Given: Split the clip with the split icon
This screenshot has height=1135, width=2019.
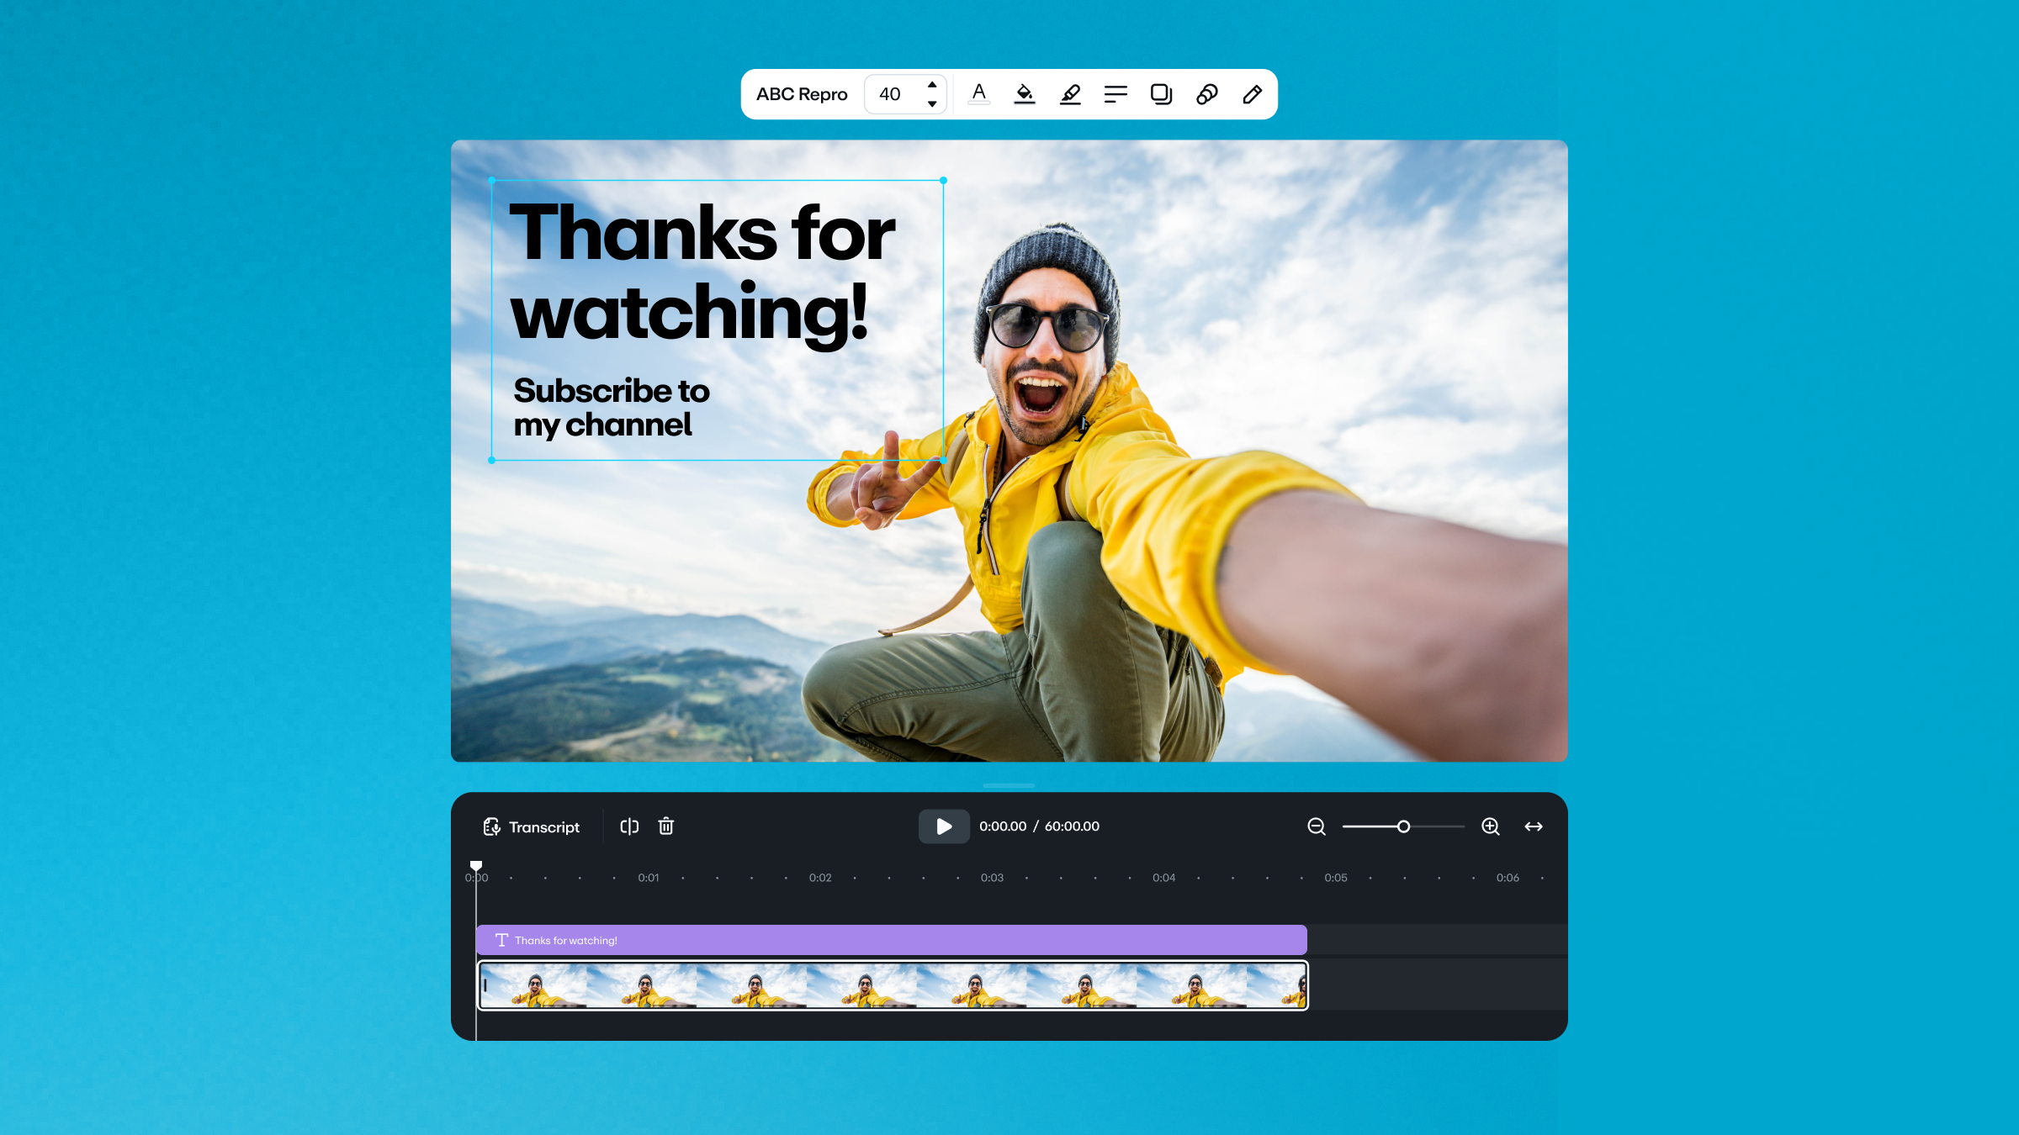Looking at the screenshot, I should click(x=629, y=826).
